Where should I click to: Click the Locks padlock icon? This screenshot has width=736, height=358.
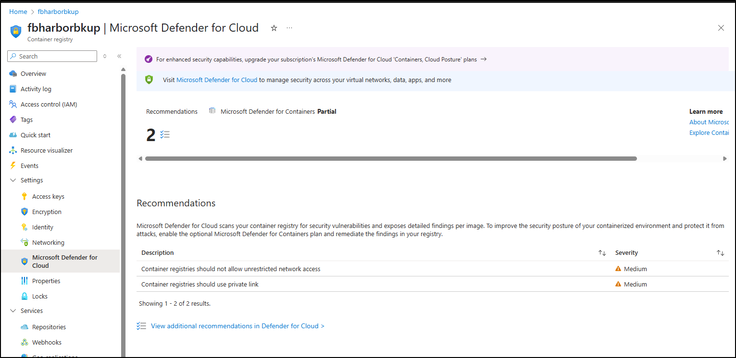tap(25, 296)
